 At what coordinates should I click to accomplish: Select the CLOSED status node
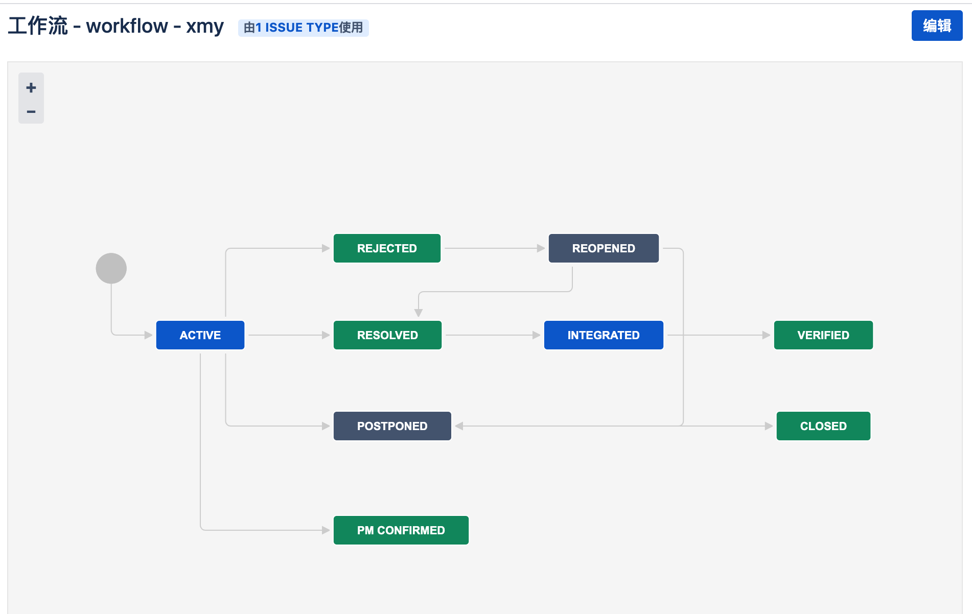tap(823, 426)
